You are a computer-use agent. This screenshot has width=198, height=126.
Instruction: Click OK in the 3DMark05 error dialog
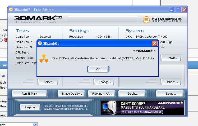coord(98,69)
